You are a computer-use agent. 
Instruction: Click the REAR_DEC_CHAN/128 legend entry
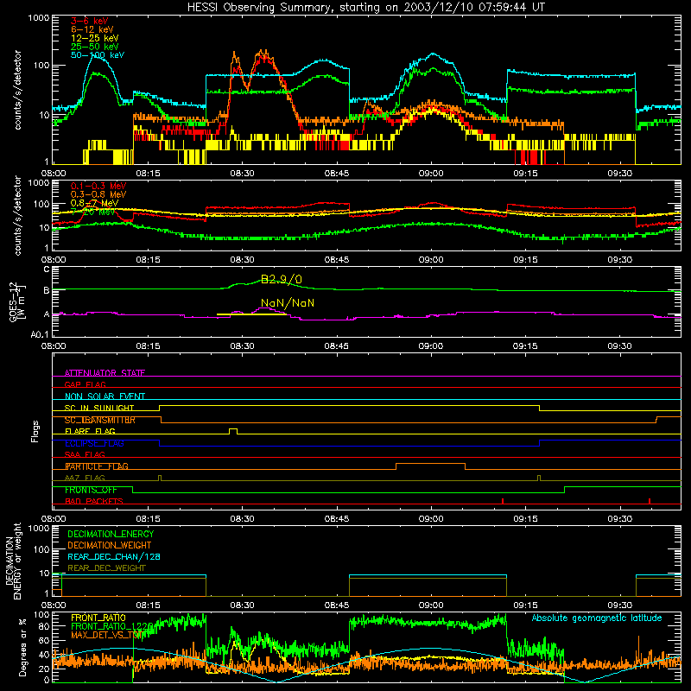point(114,556)
